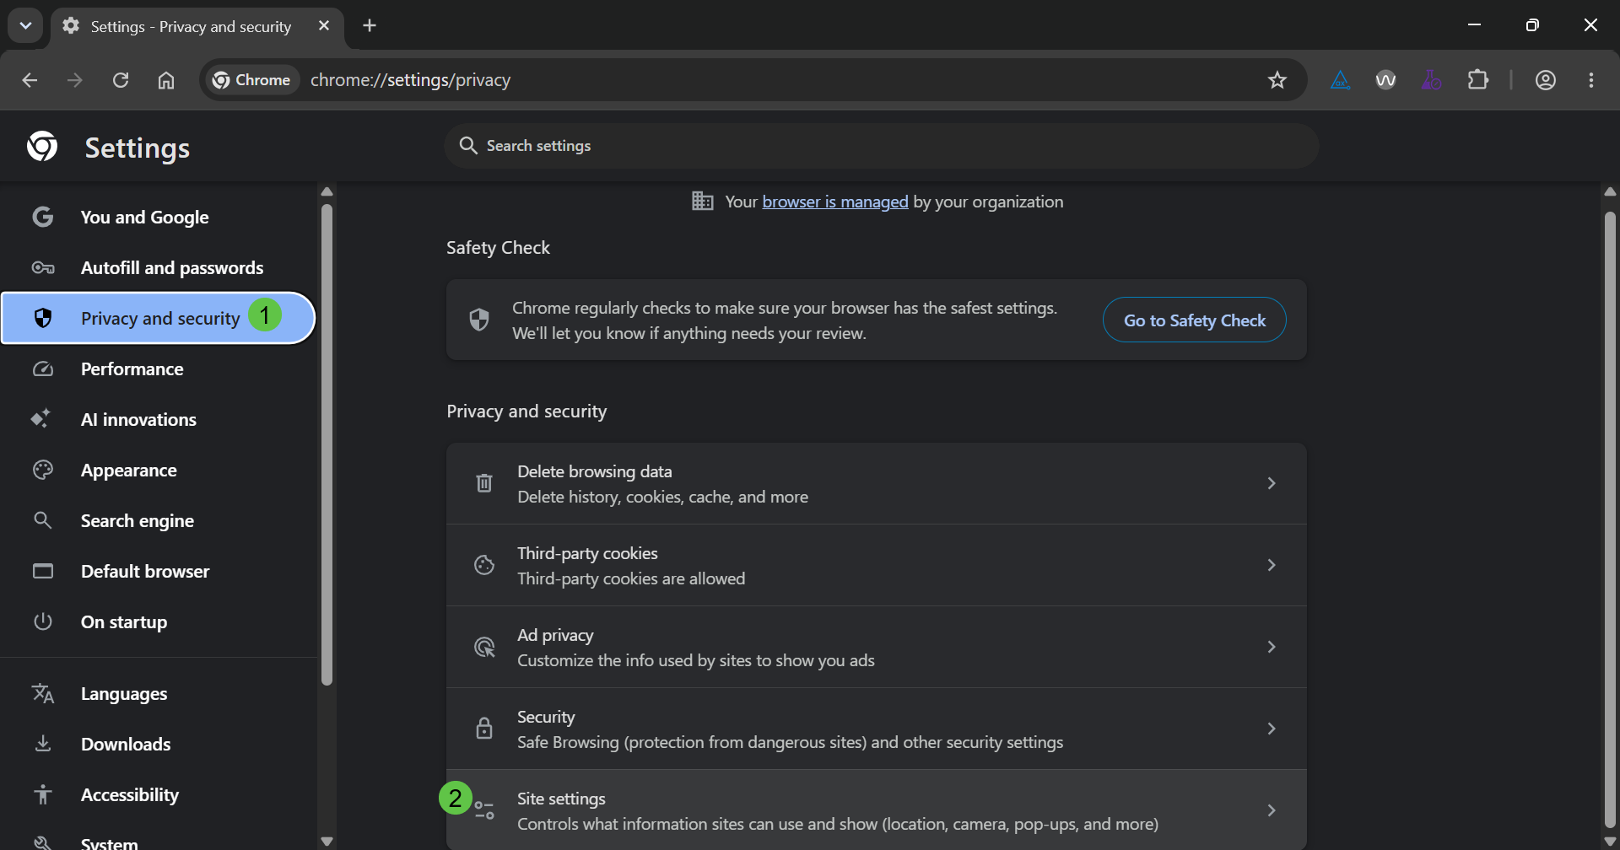Click 'Delete history, cookies, cache, and more' text

662,497
